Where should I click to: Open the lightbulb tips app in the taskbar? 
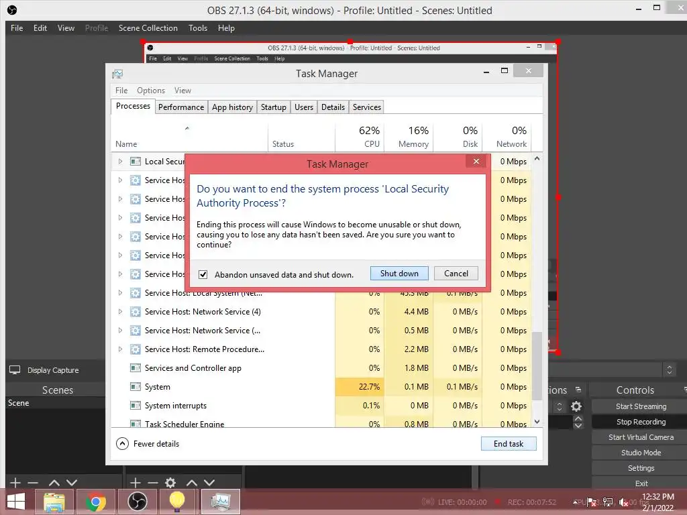tap(176, 502)
